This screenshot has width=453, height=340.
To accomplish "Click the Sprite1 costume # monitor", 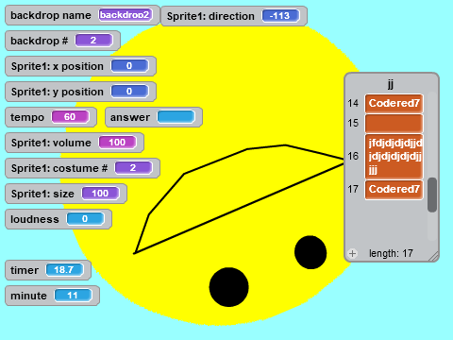I will pos(82,168).
